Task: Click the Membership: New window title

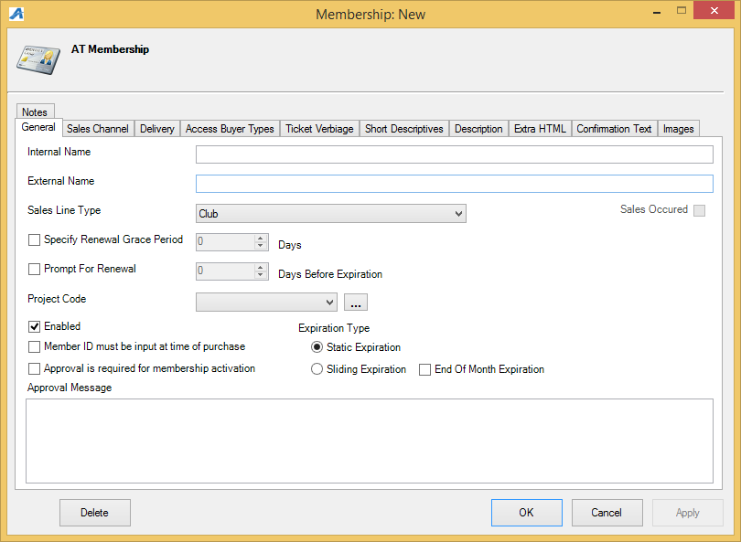Action: [x=370, y=14]
